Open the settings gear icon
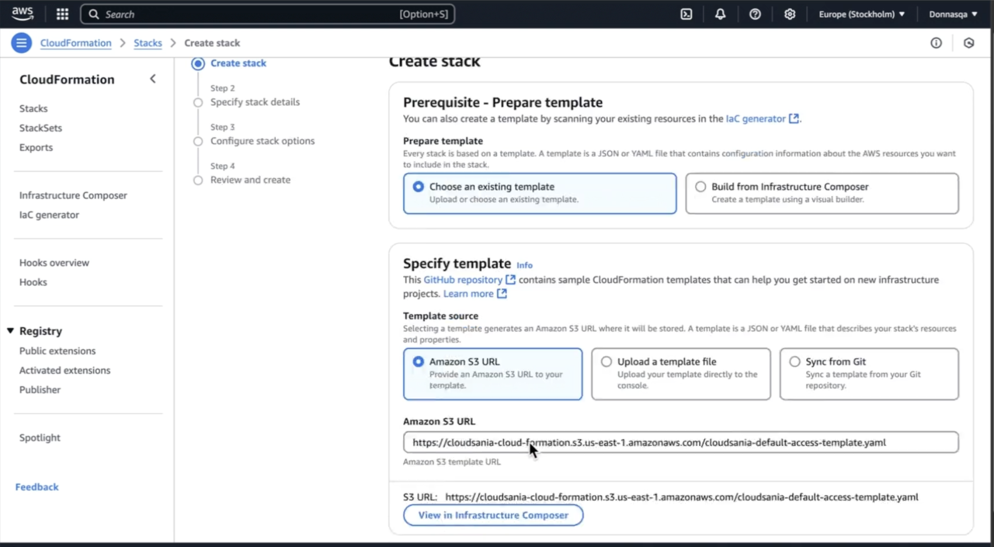Screen dimensions: 994x547 [x=789, y=14]
